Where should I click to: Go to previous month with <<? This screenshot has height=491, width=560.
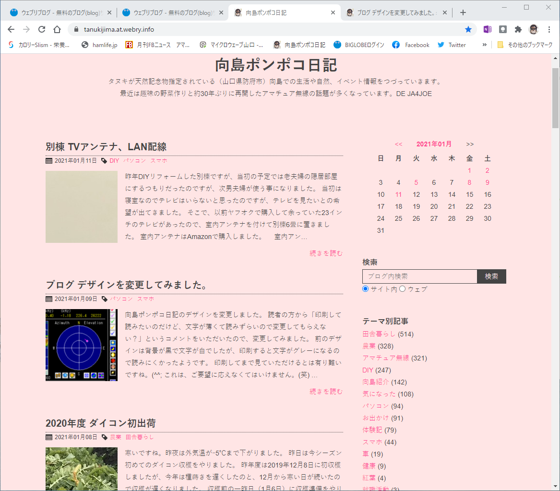click(399, 144)
